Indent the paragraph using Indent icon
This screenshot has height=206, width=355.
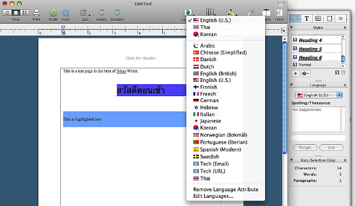click(x=101, y=13)
